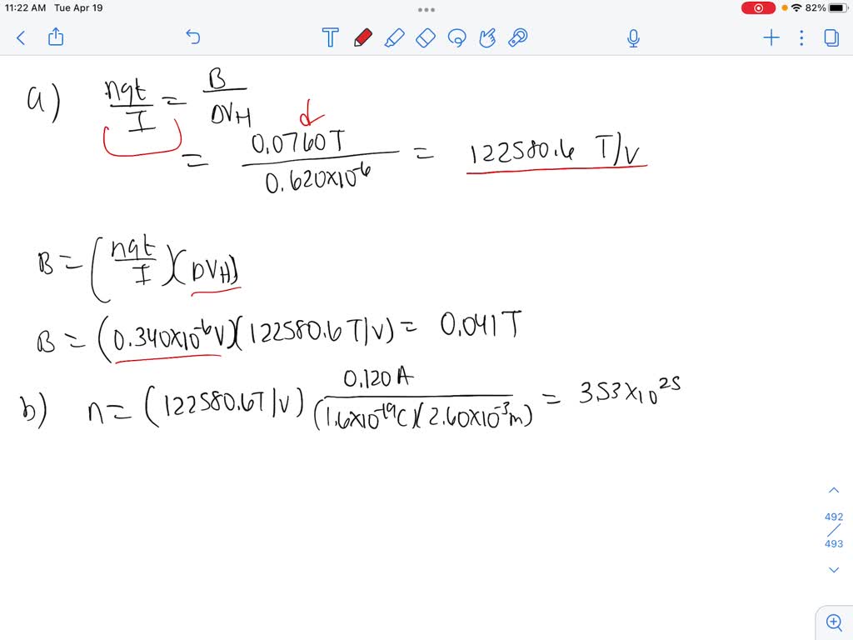Open the Share menu
The width and height of the screenshot is (853, 640).
(x=55, y=37)
